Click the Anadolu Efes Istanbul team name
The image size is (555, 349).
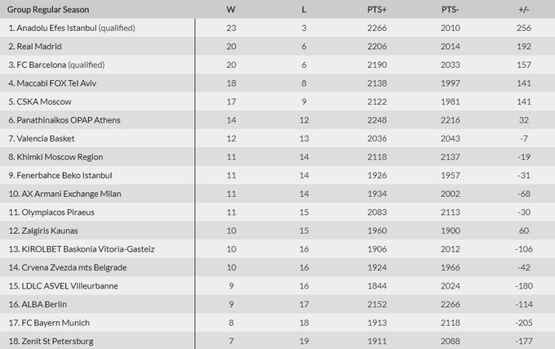(x=56, y=28)
